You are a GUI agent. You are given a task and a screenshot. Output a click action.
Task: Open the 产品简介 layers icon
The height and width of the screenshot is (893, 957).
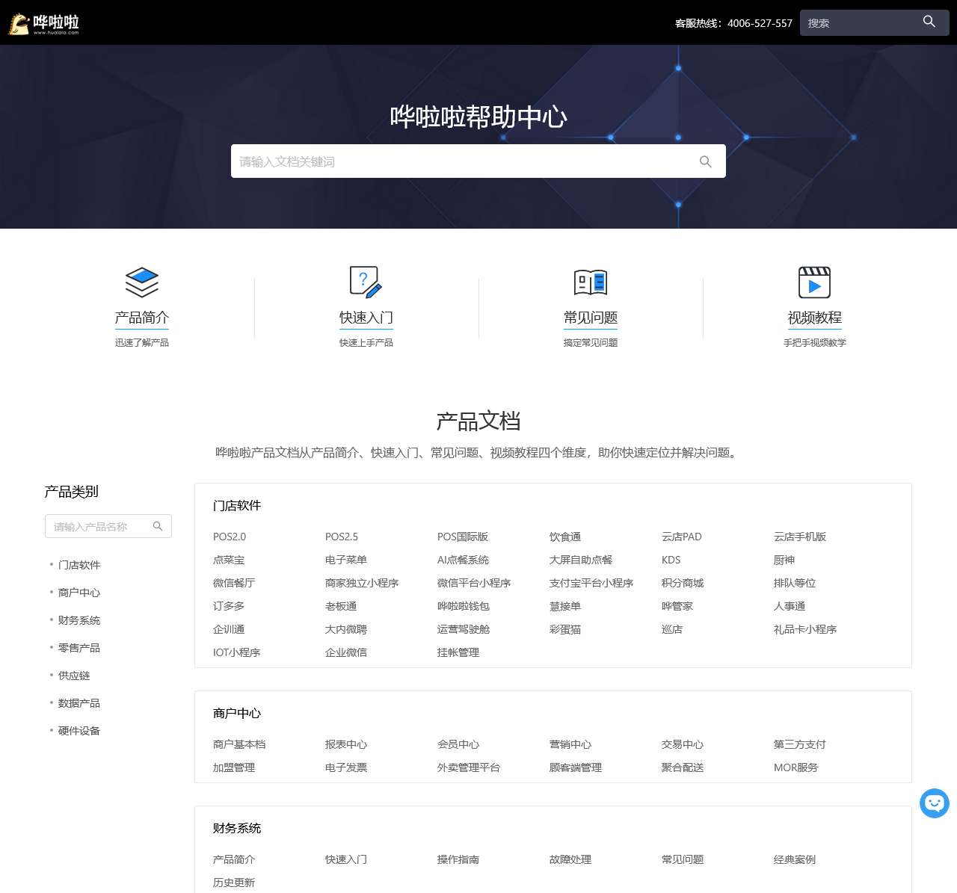tap(142, 282)
